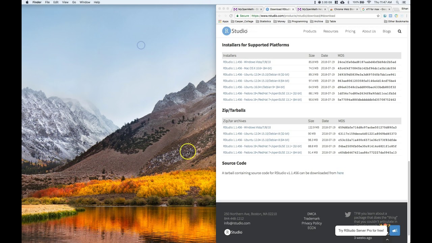Click the 74.5 MB size cell
The image size is (432, 243).
313,68
